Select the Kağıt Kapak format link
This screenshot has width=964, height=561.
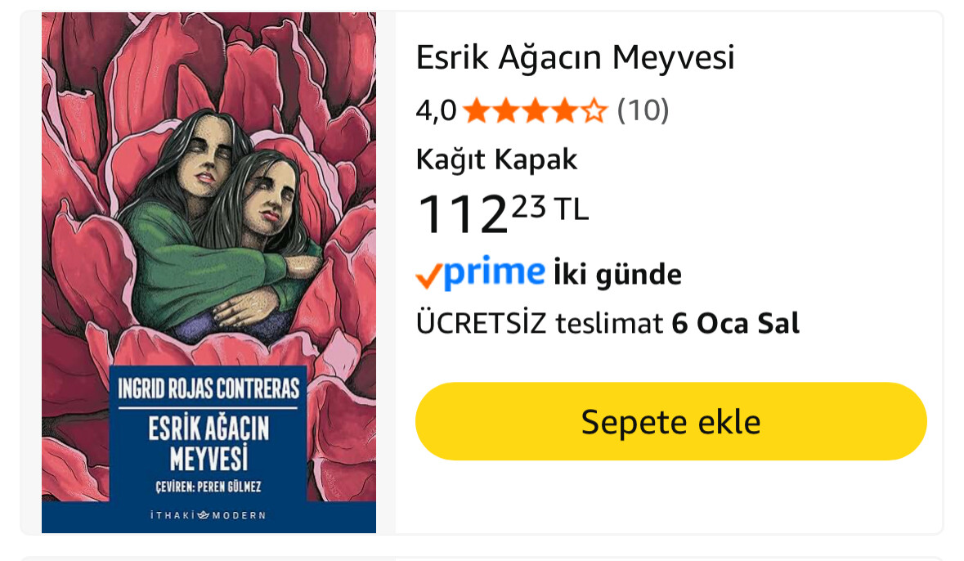[496, 160]
